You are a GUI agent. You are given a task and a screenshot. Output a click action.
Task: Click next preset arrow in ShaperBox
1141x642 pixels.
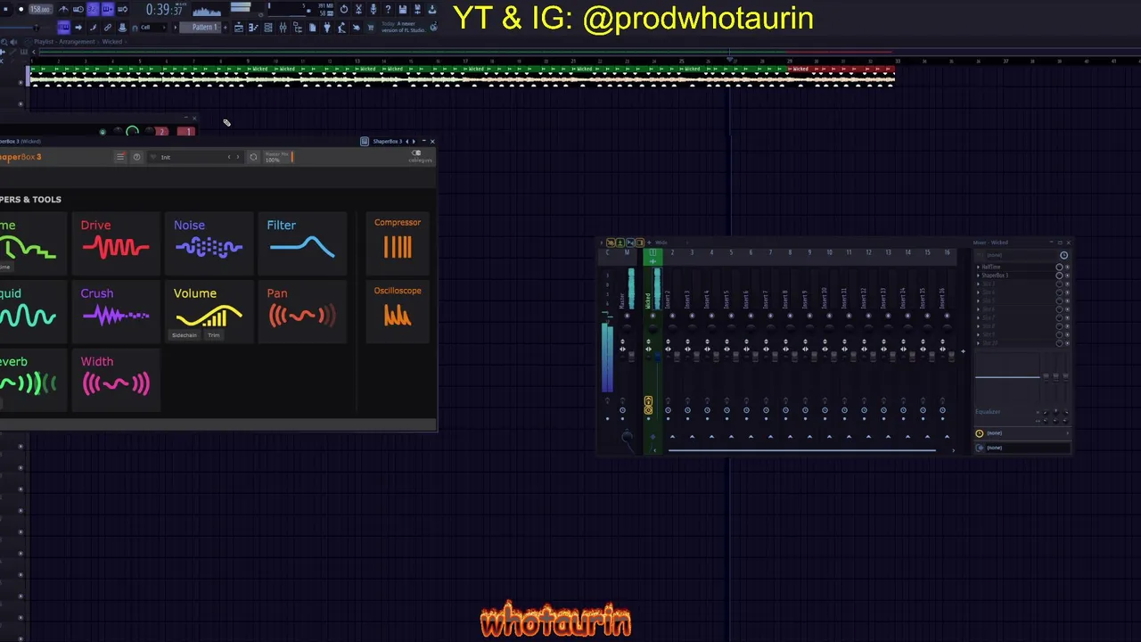[237, 157]
